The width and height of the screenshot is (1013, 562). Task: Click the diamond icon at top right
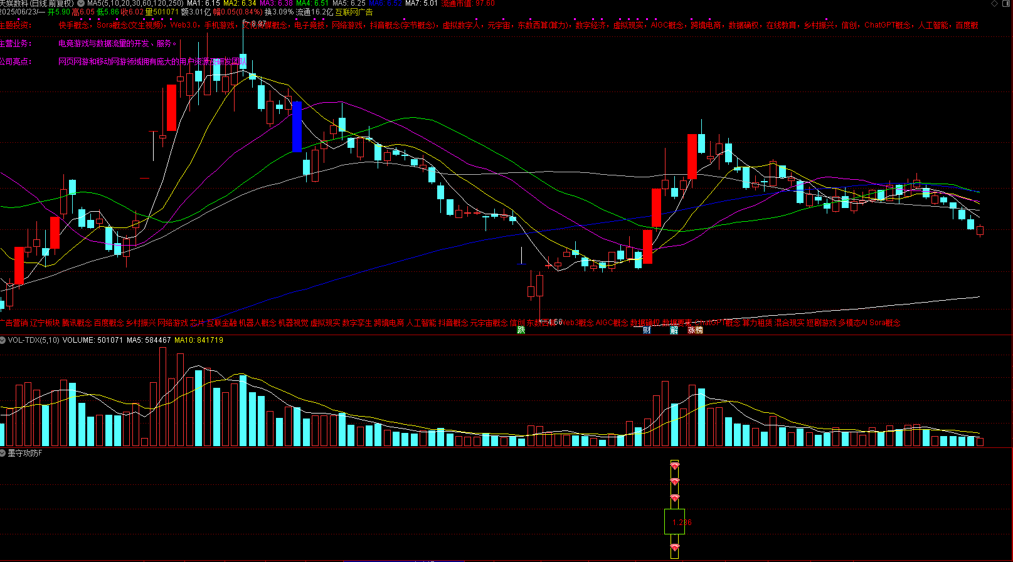click(995, 4)
